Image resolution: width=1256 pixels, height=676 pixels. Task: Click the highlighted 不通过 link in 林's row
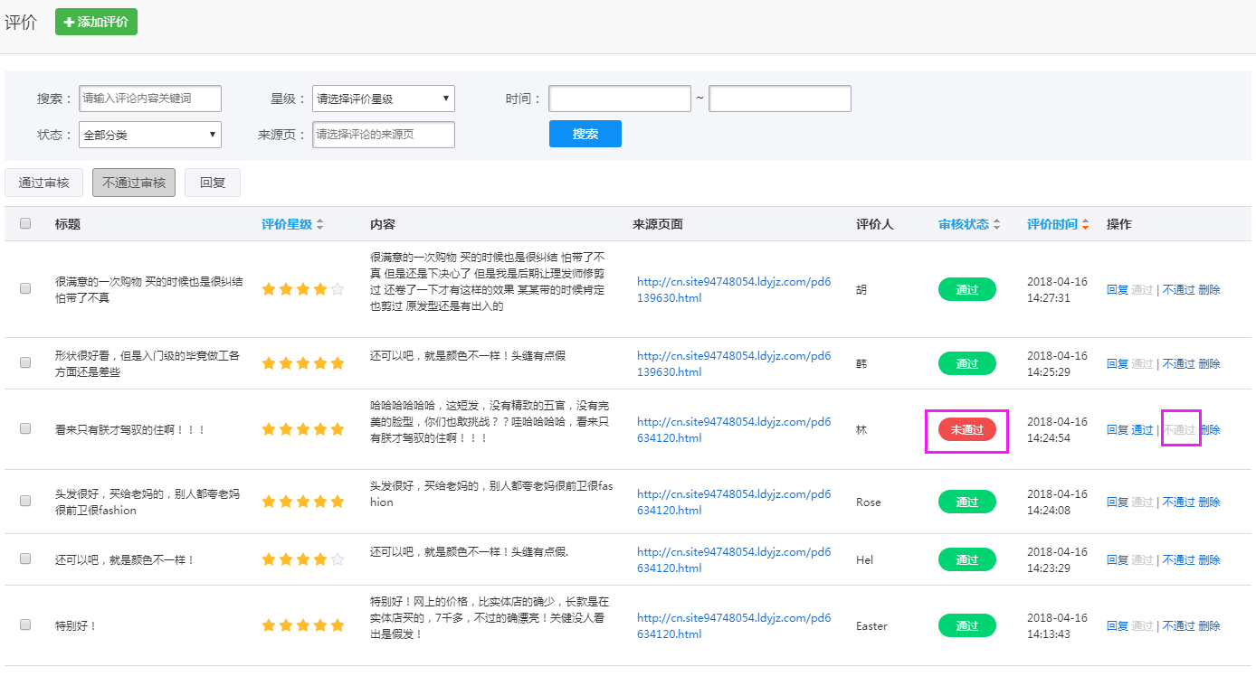(x=1181, y=429)
